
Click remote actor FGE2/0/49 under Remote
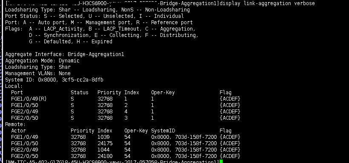[x=25, y=150]
